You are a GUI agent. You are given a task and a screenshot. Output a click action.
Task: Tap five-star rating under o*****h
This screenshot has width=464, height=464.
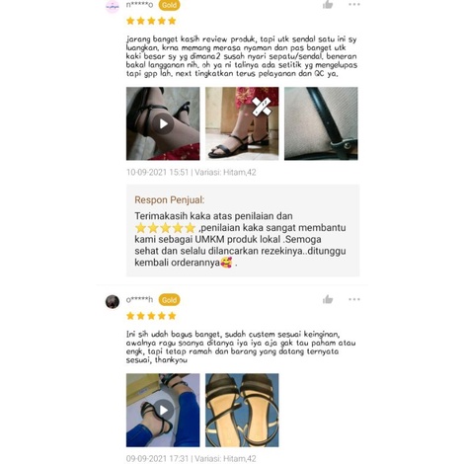tap(151, 316)
